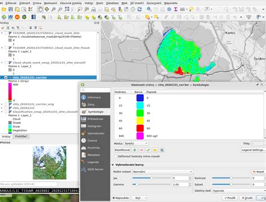
Task: Click the Refresh map icon
Action: tap(140, 10)
